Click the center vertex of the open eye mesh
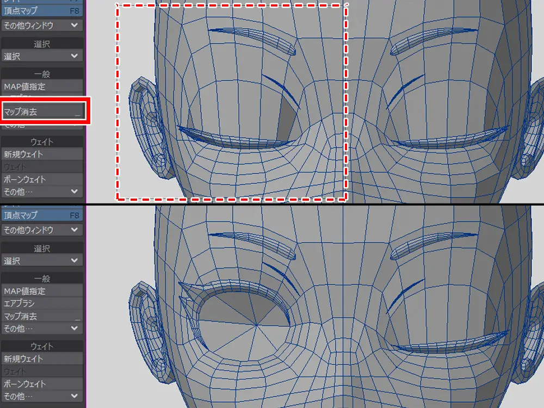Image resolution: width=544 pixels, height=408 pixels. (x=256, y=325)
